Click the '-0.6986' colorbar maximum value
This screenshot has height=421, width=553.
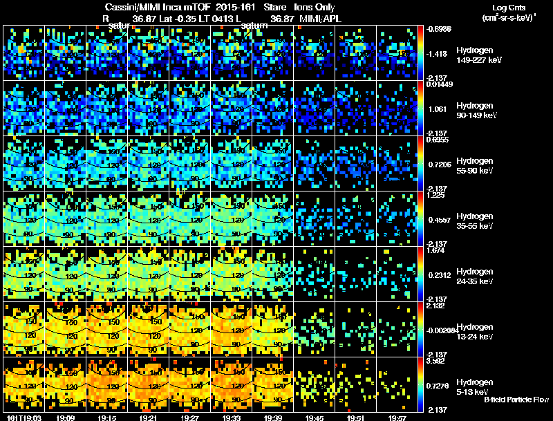[438, 29]
